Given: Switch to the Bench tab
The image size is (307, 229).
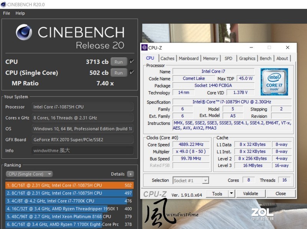Looking at the screenshot, I should pos(266,59).
